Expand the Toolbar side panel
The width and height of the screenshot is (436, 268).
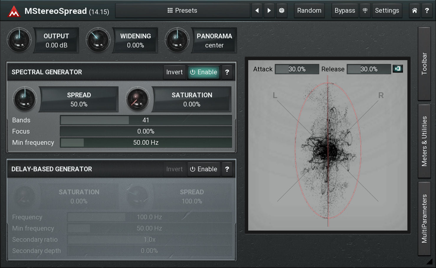point(424,64)
